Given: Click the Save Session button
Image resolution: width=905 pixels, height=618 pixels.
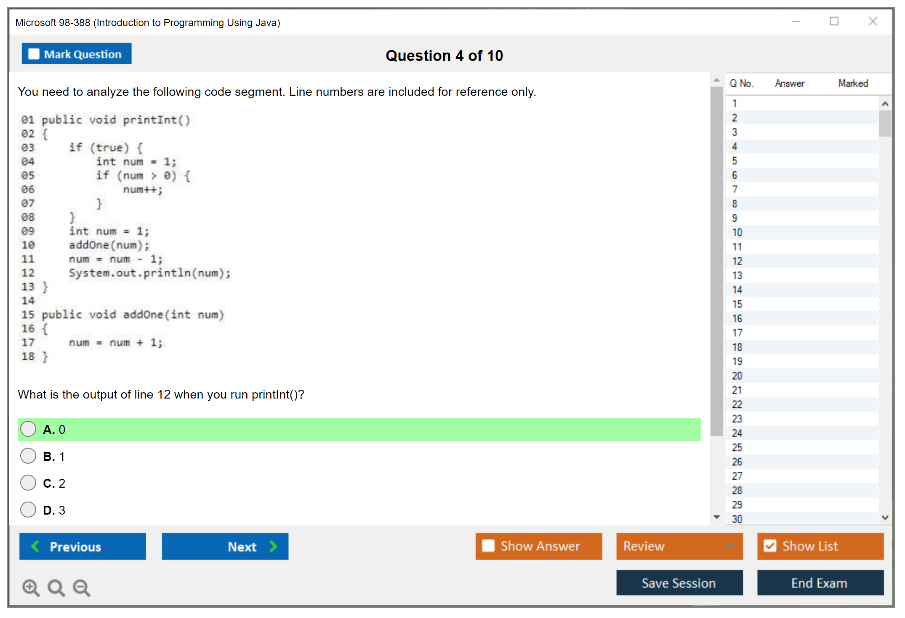Looking at the screenshot, I should click(x=679, y=583).
